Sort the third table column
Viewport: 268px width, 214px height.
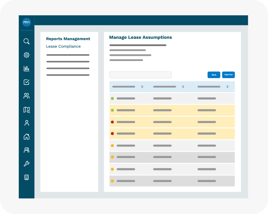point(227,87)
